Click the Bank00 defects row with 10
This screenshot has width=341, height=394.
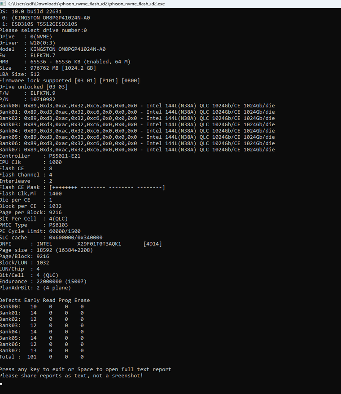[42, 307]
